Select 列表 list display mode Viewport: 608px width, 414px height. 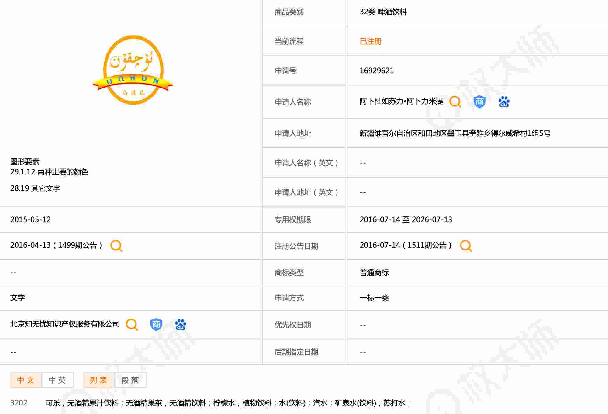[99, 380]
